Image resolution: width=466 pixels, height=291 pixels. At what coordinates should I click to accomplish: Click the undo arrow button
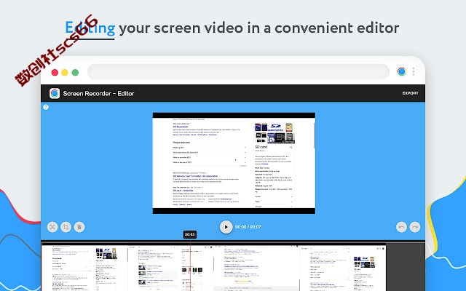tap(401, 227)
